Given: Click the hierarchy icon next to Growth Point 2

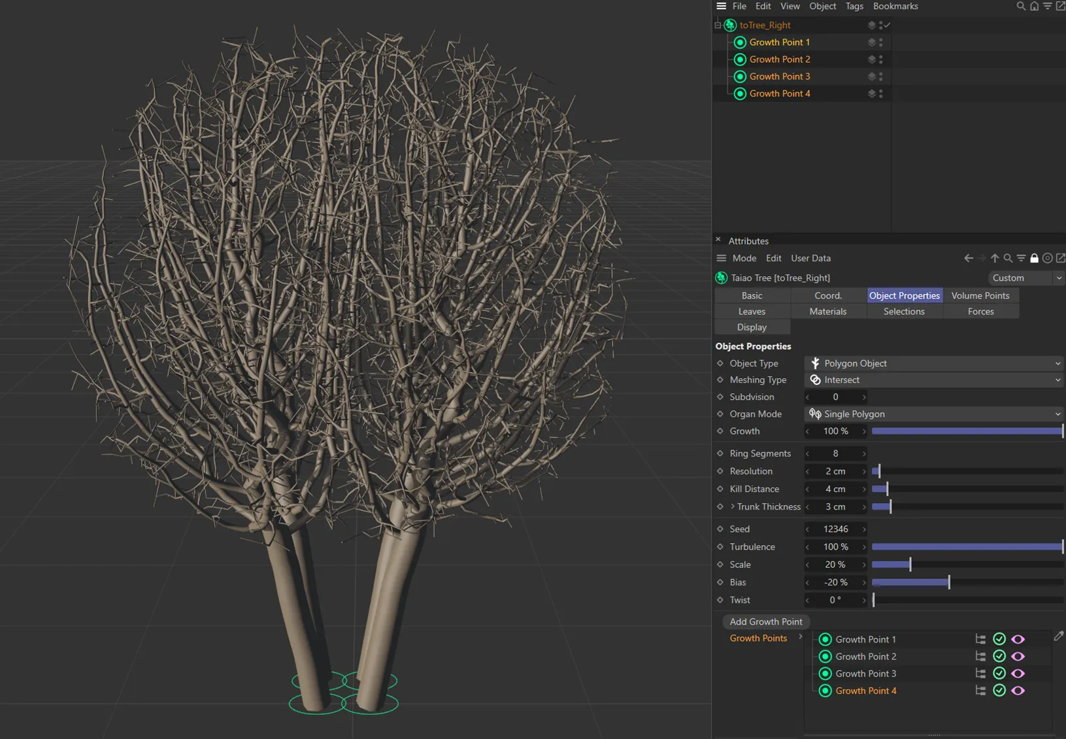Looking at the screenshot, I should point(979,656).
